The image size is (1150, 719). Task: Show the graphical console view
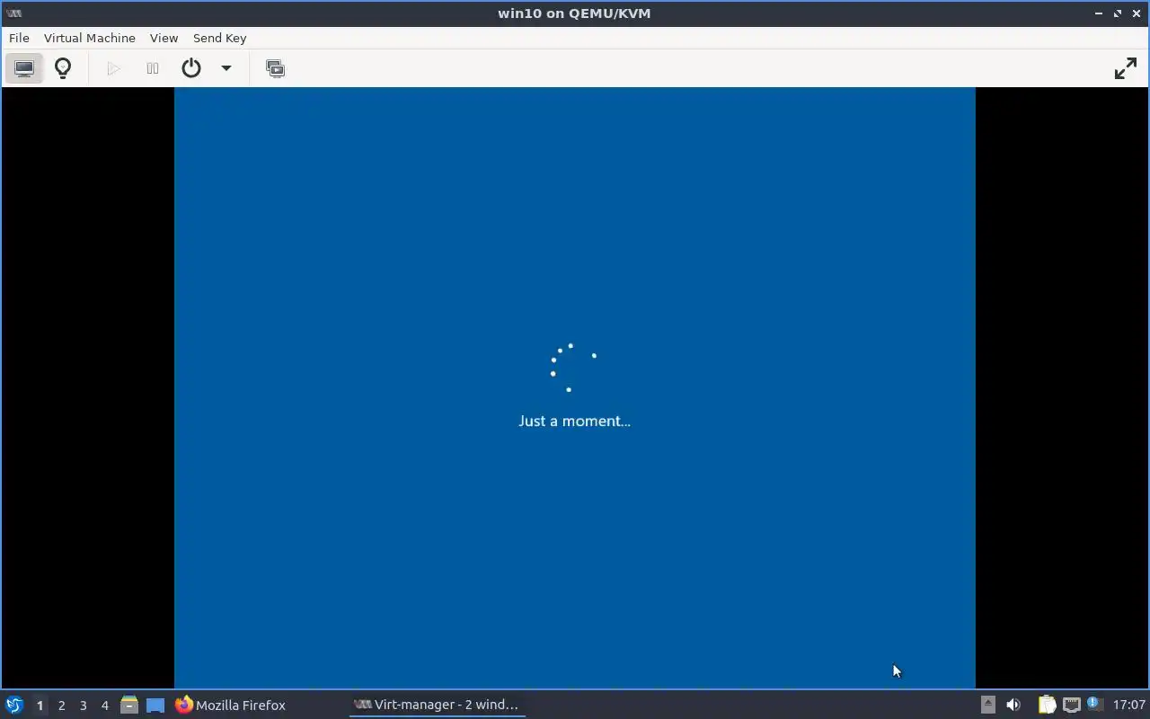(24, 68)
